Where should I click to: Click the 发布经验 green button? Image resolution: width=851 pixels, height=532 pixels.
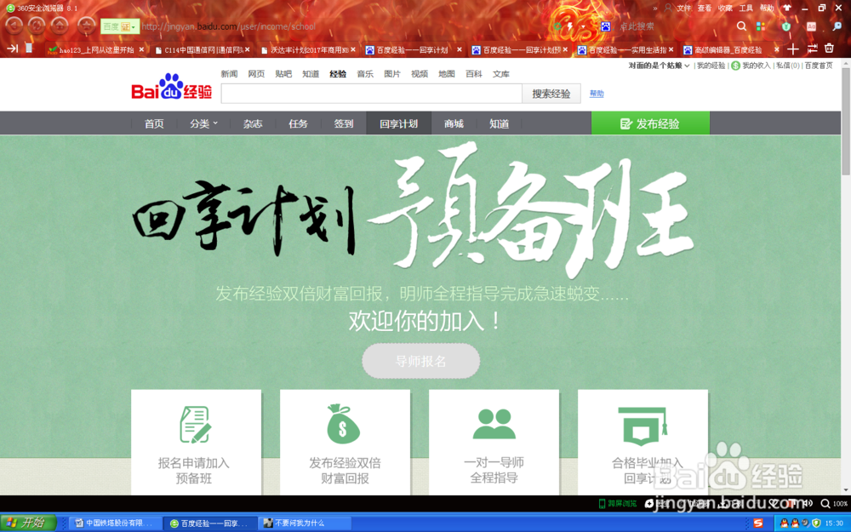pos(649,123)
